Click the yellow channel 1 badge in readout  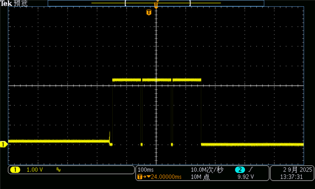coord(15,170)
